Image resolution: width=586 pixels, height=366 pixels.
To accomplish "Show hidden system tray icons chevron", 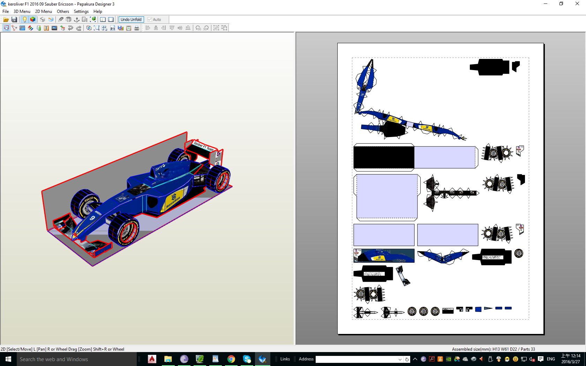I will [x=415, y=359].
